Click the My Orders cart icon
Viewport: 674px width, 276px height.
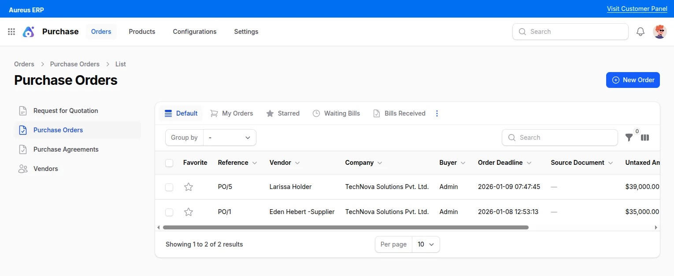214,113
